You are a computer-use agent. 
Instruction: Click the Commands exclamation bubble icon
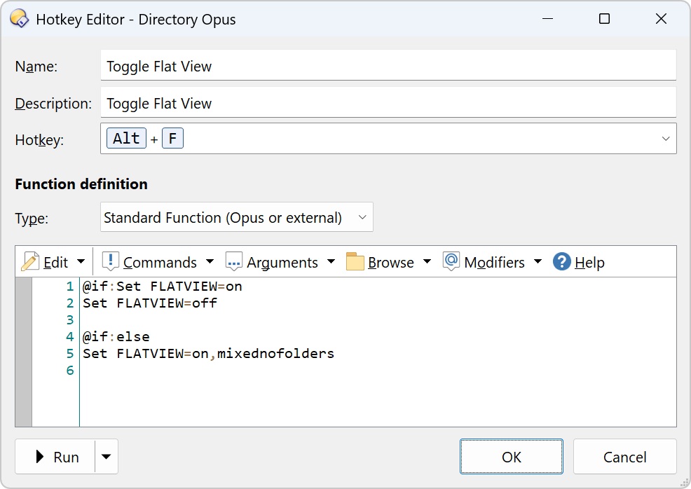tap(110, 261)
